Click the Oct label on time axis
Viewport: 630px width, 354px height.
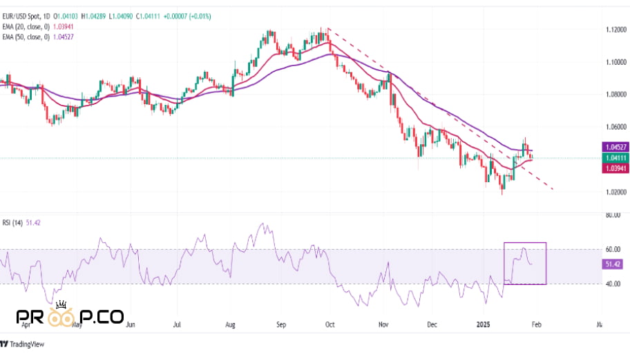[330, 325]
